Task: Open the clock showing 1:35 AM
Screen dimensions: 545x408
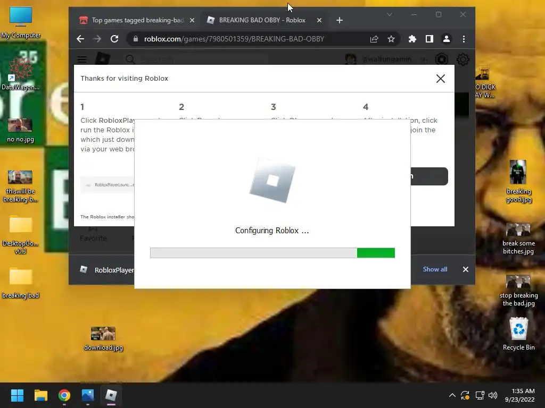Action: (519, 395)
